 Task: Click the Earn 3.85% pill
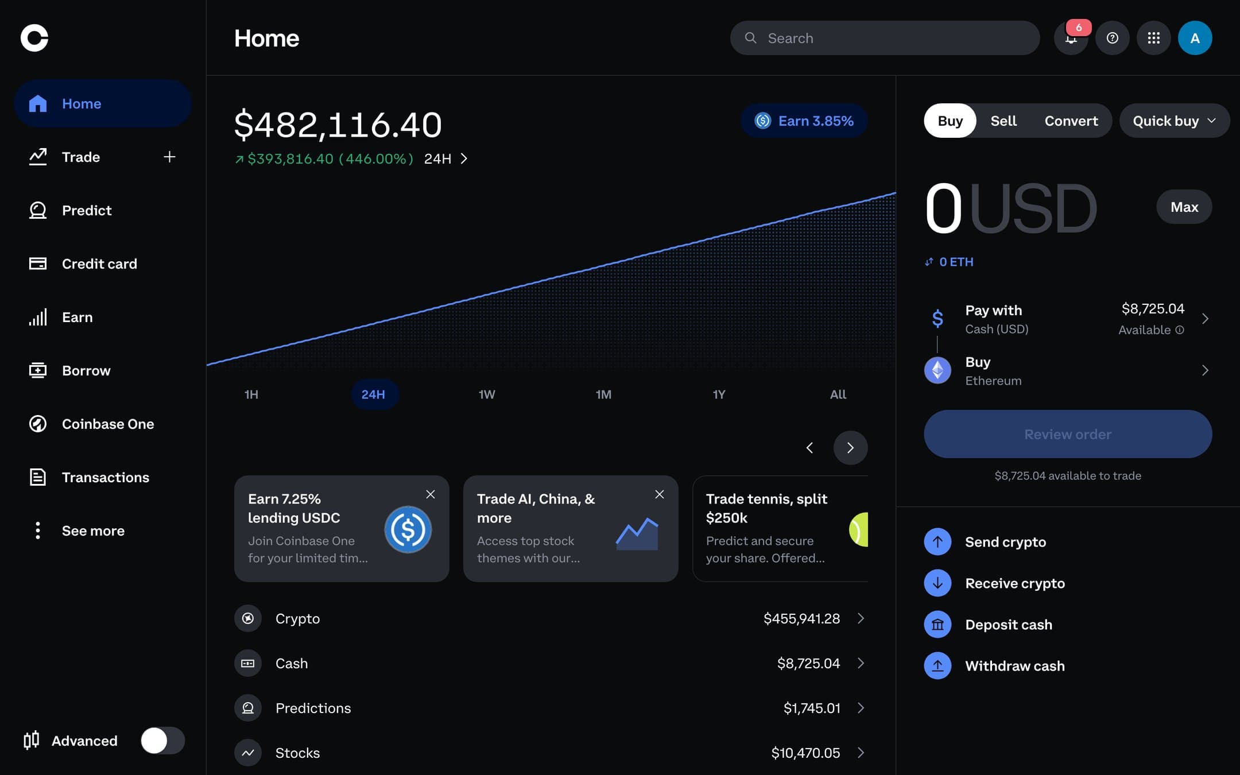point(804,121)
